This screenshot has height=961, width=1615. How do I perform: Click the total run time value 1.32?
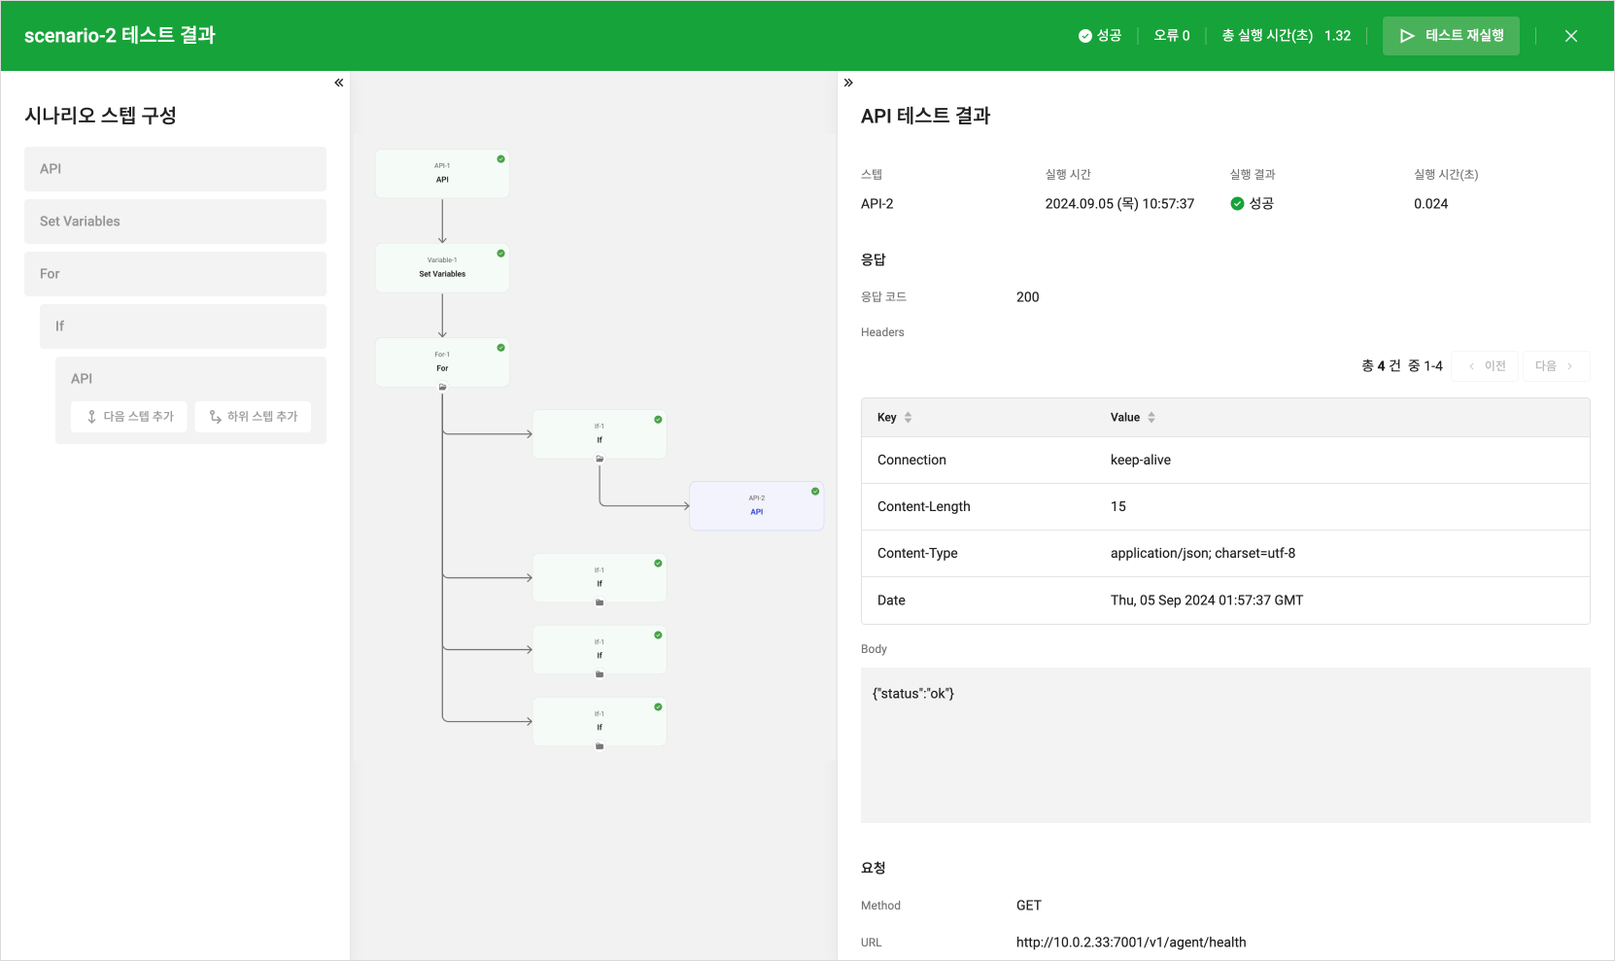click(1338, 36)
